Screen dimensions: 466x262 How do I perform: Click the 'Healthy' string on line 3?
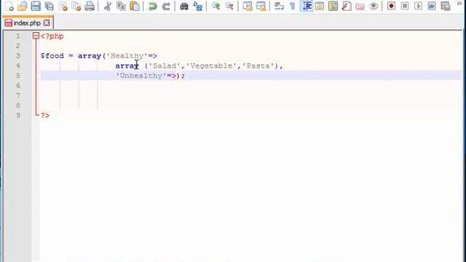coord(127,56)
